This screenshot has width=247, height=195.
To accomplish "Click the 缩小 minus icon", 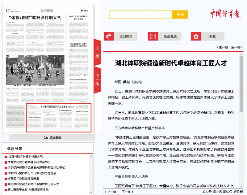I will (x=220, y=192).
